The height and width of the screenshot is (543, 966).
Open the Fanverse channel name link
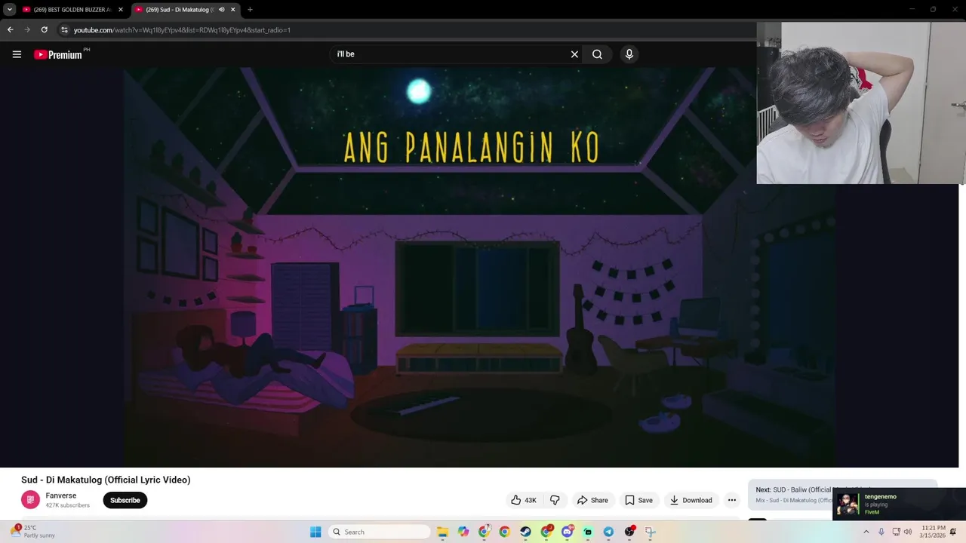point(61,495)
